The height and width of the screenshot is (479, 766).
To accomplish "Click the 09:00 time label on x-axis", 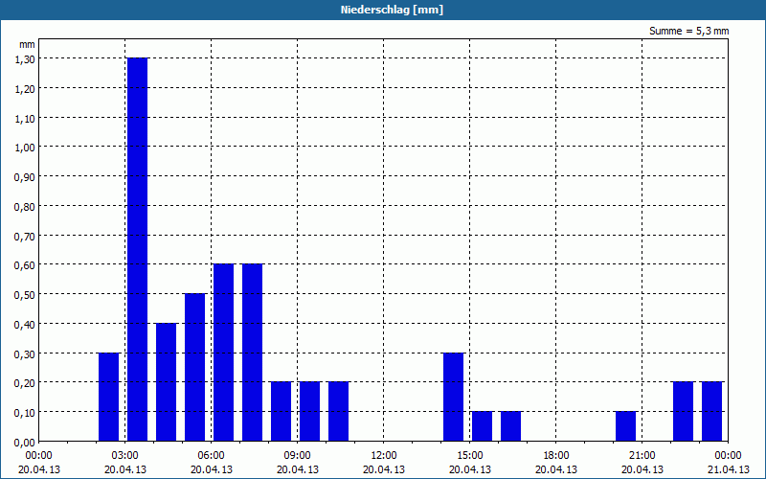I will pyautogui.click(x=298, y=456).
